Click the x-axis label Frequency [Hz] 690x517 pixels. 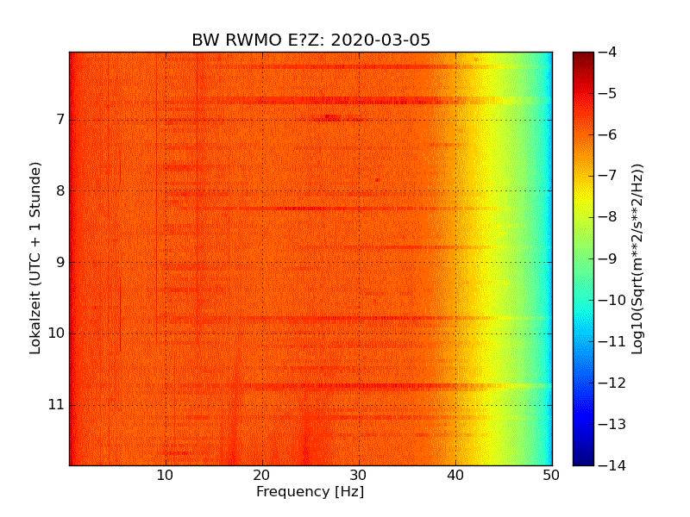pos(310,491)
